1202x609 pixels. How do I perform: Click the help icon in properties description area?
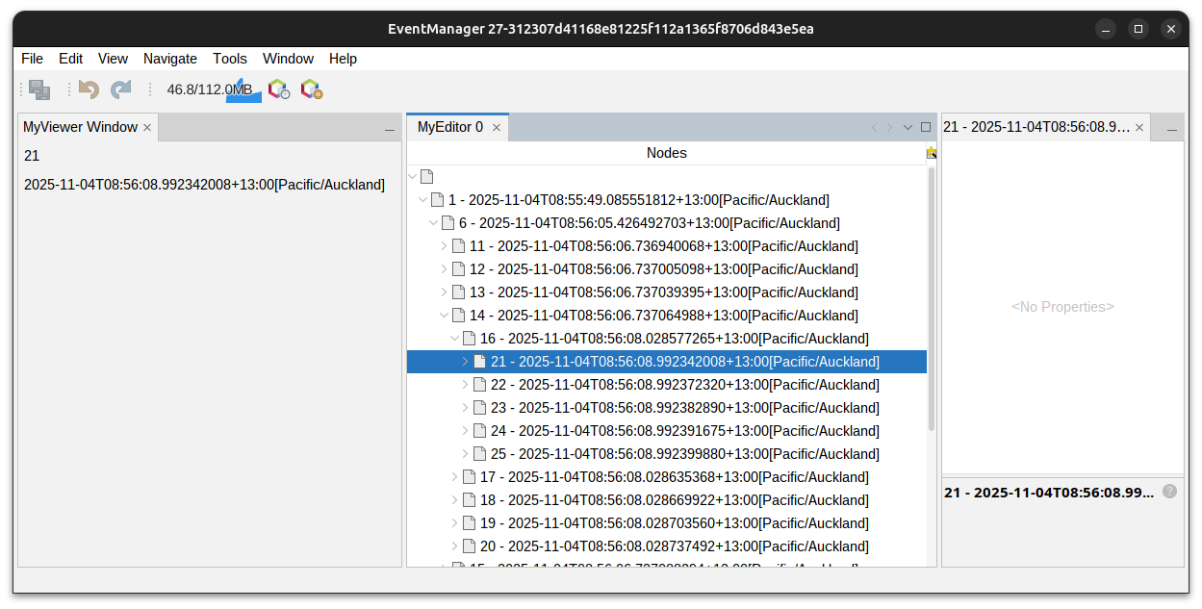click(x=1169, y=492)
